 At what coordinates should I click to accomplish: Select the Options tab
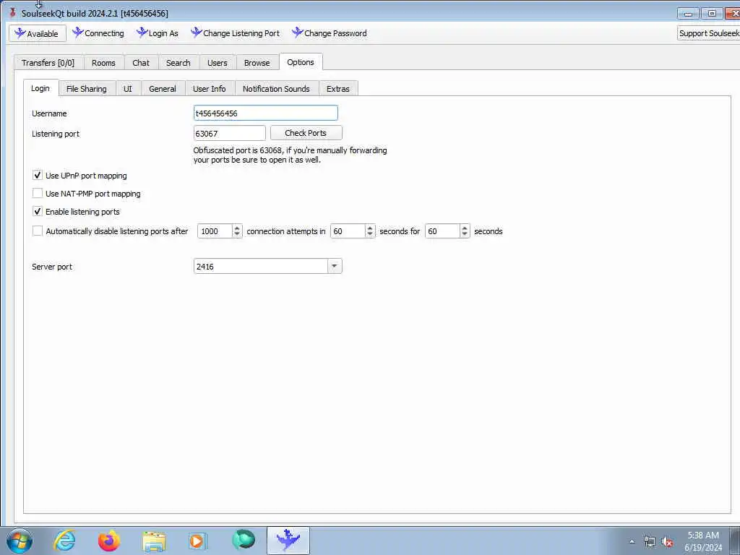[x=301, y=62]
